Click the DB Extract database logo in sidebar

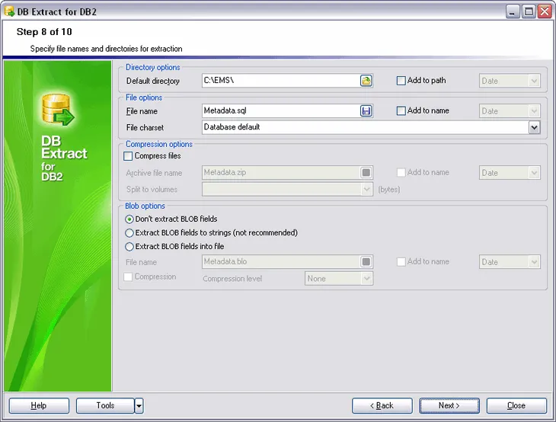click(x=58, y=110)
